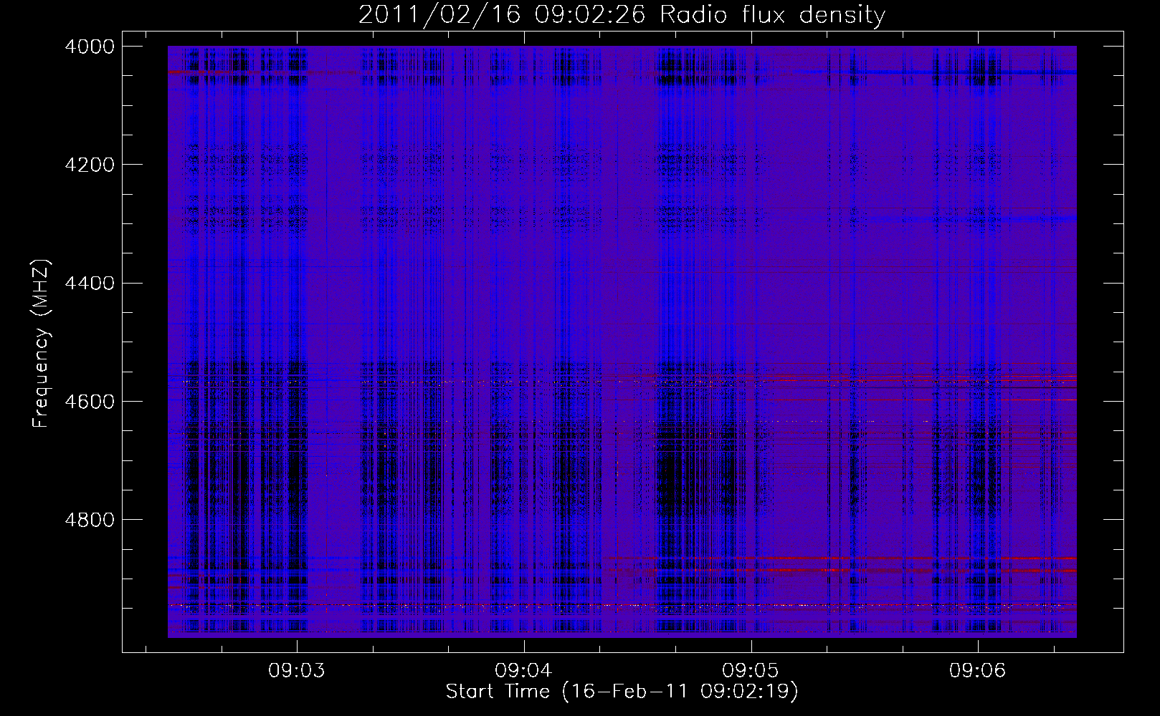The width and height of the screenshot is (1160, 716).
Task: Click the 4000 frequency tick label
Action: pos(90,47)
